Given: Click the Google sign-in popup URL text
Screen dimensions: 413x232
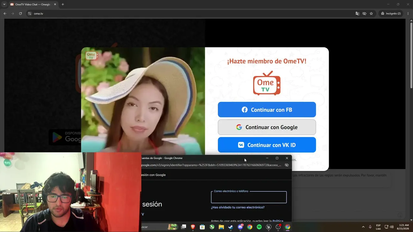Looking at the screenshot, I should point(211,165).
